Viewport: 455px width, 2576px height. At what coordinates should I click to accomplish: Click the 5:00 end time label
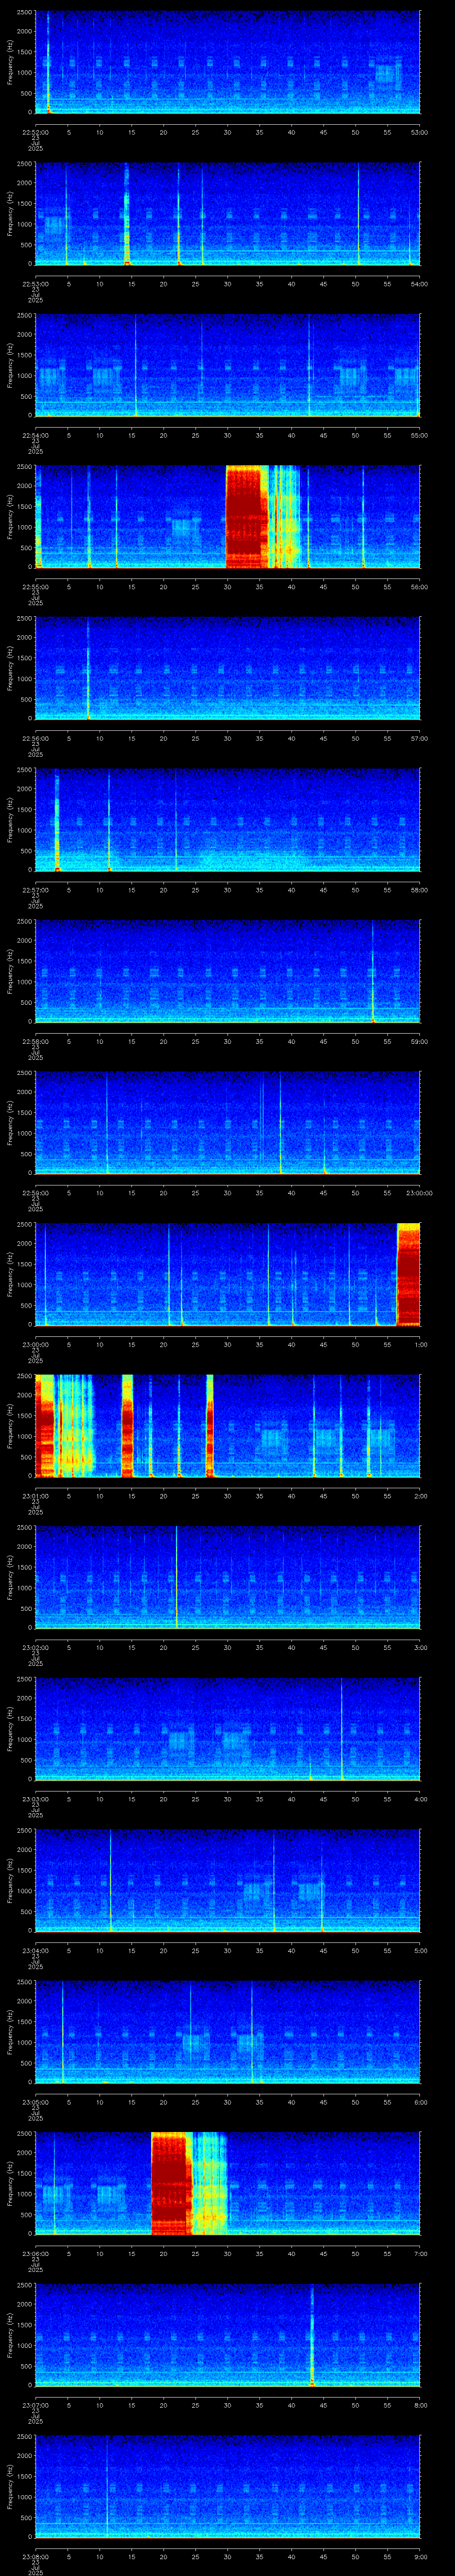(x=420, y=1951)
